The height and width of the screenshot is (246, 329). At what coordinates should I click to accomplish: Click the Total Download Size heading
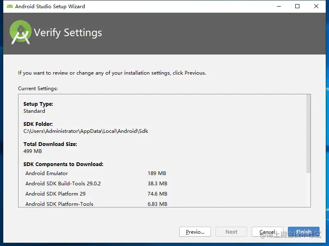tap(50, 144)
